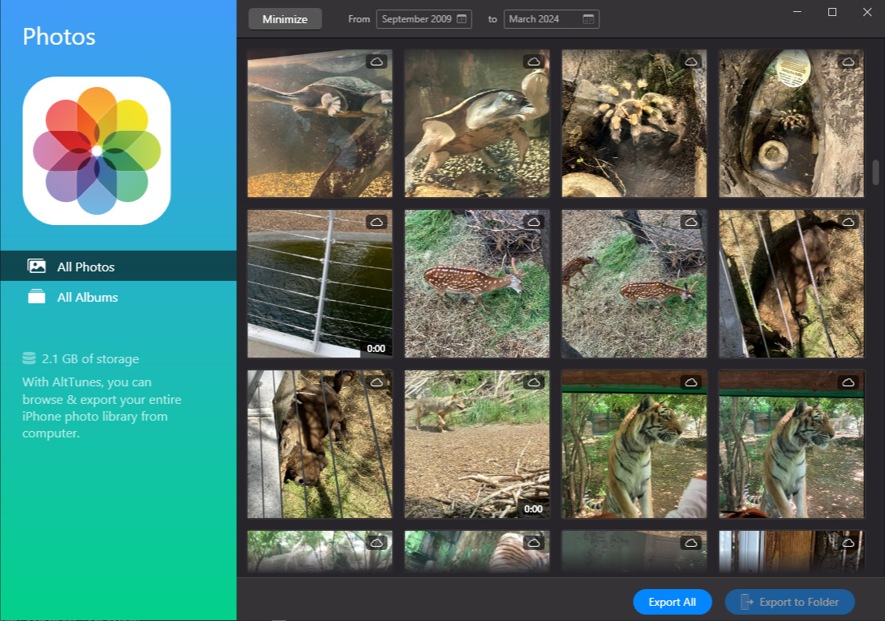The height and width of the screenshot is (621, 885).
Task: Open the coyote on dirt video thumbnail
Action: coord(477,444)
